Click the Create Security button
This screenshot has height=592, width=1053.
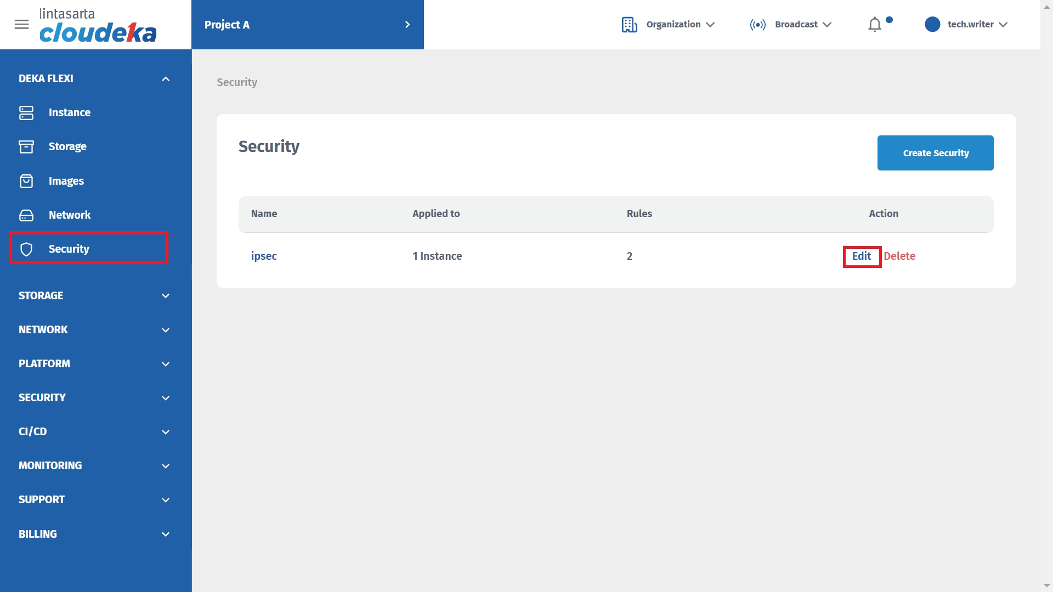935,153
